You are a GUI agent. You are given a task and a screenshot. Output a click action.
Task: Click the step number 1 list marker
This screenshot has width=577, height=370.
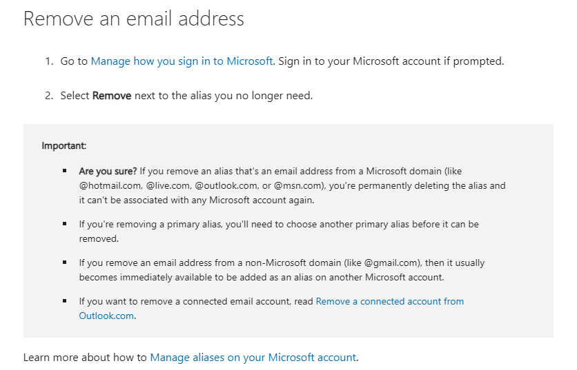point(49,61)
